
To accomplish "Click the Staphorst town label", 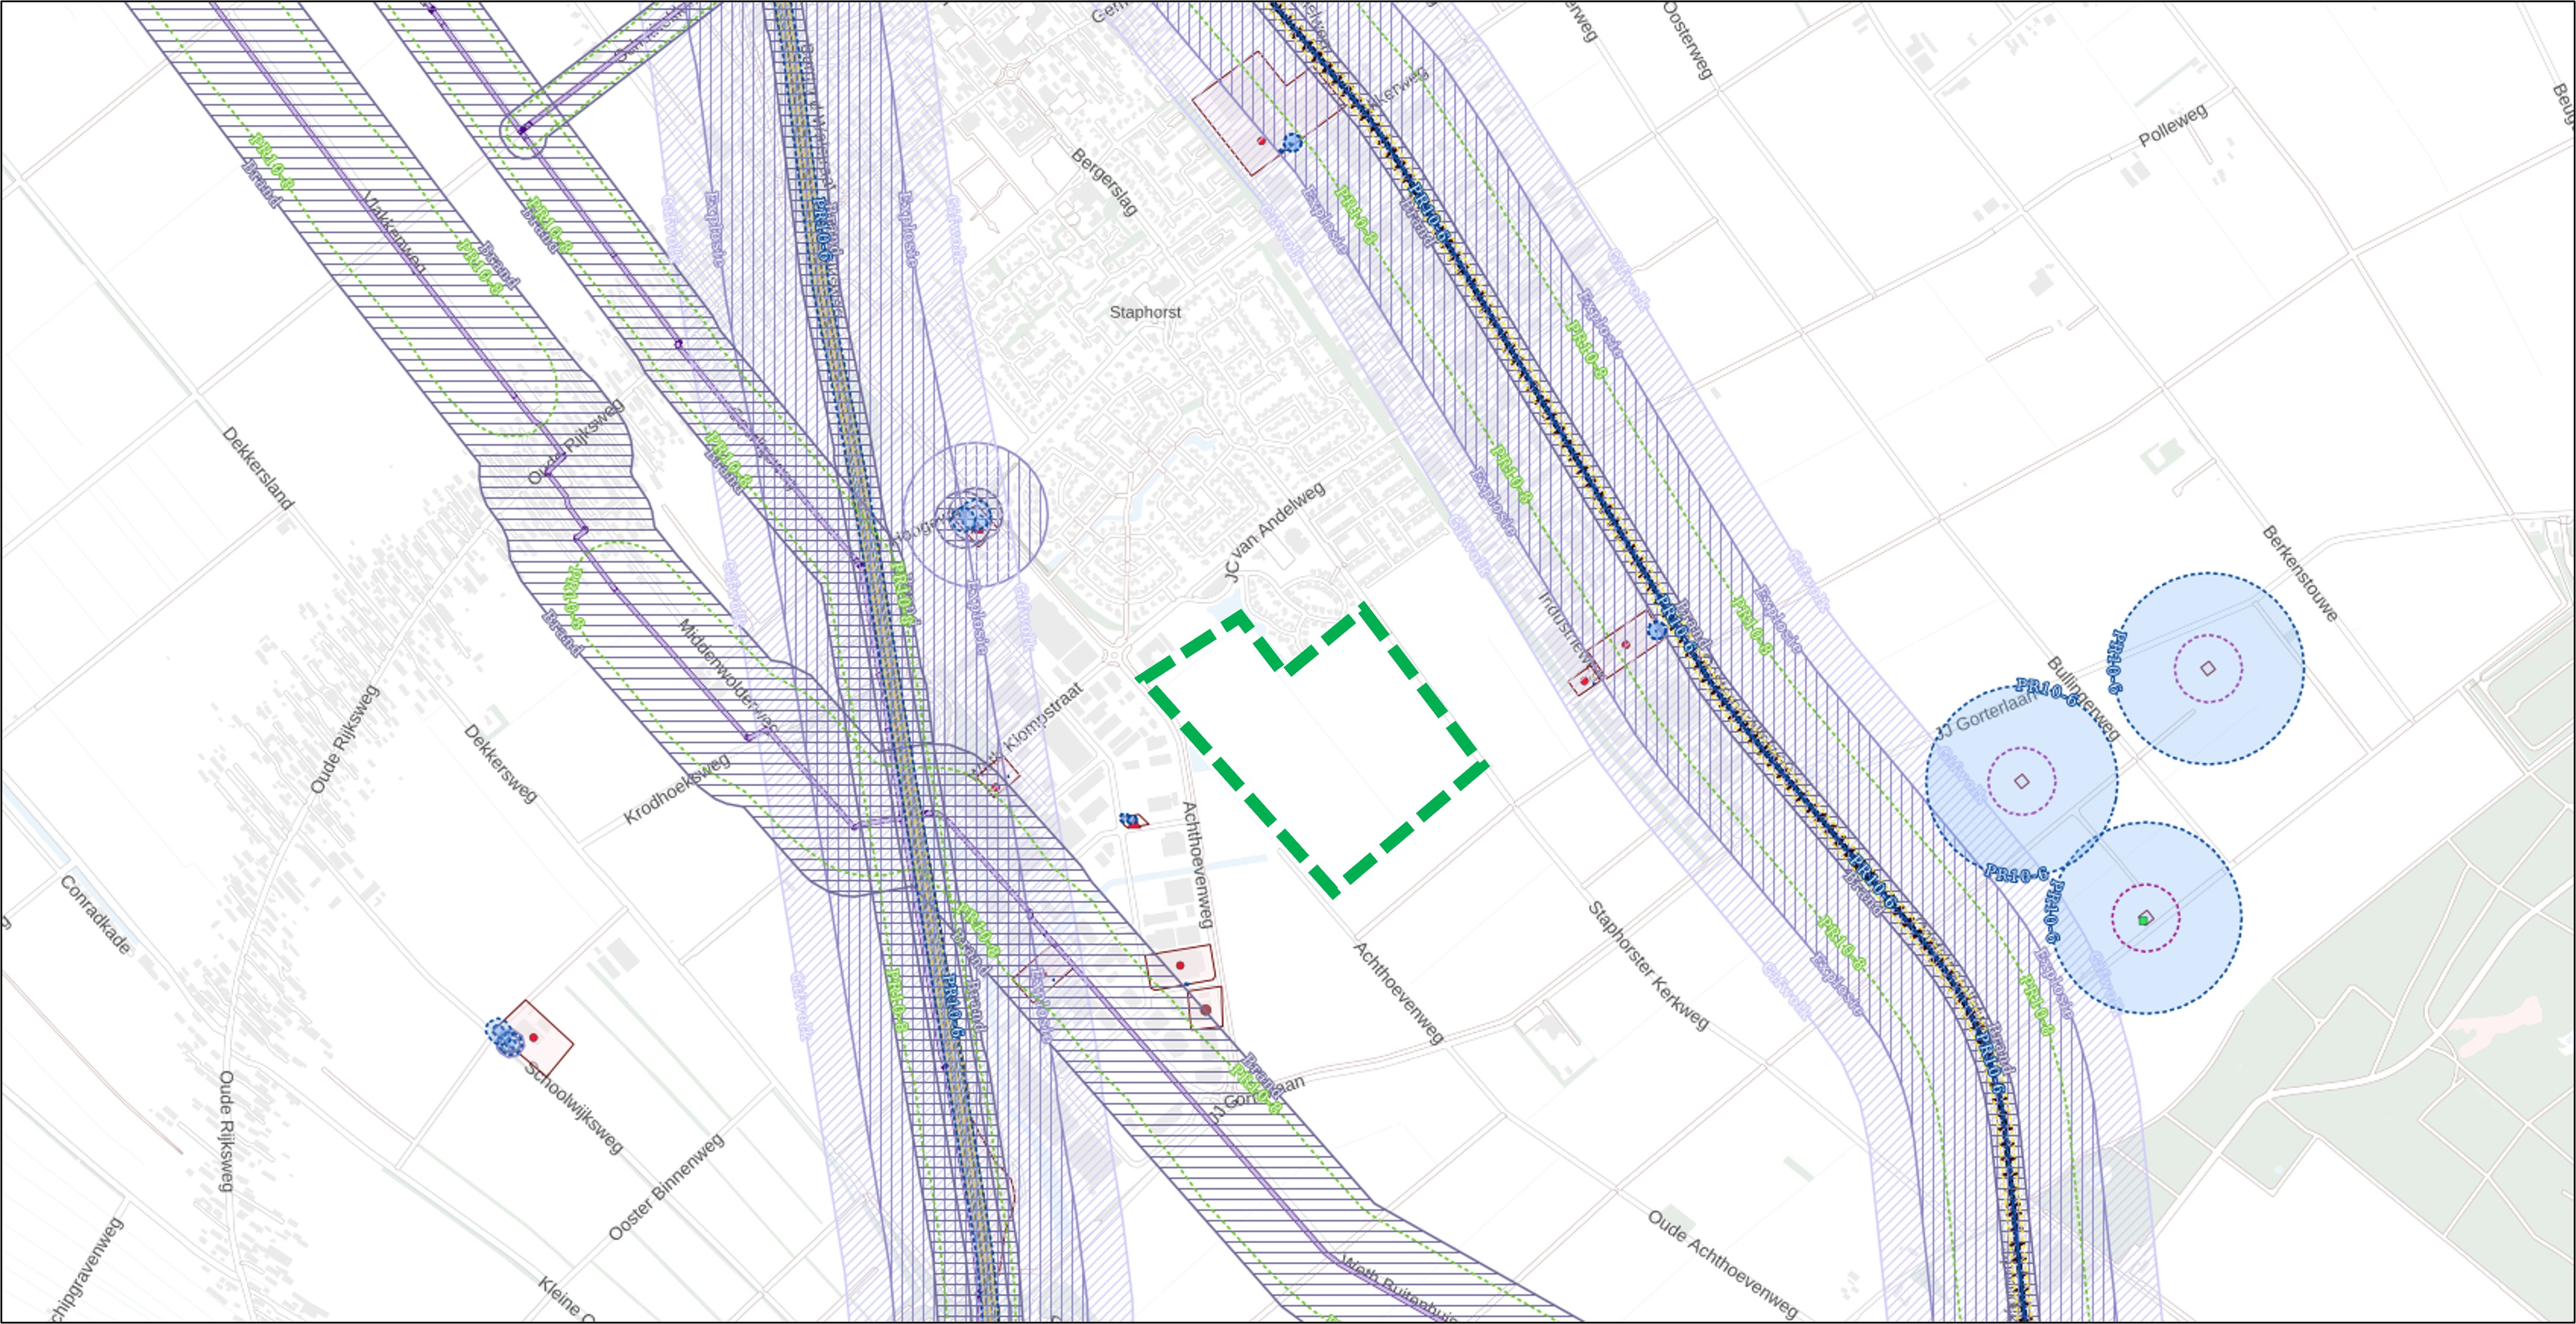I will point(1145,313).
